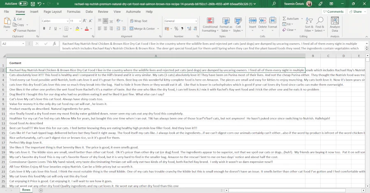Select the Rows sheet tab

pos(26,190)
